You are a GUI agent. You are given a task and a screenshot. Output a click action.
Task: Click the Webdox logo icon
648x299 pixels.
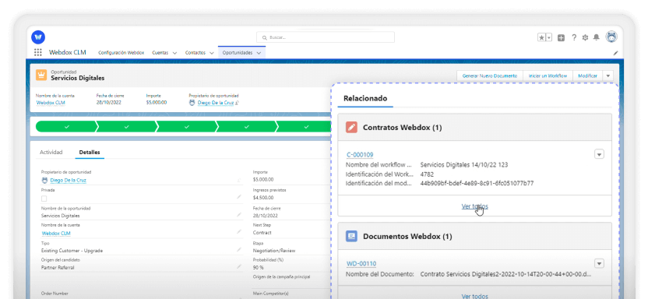38,37
